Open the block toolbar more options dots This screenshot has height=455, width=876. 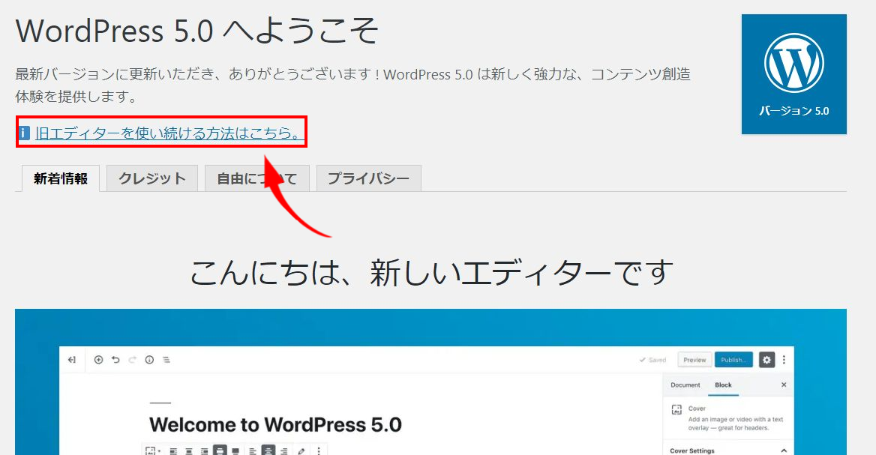[319, 451]
